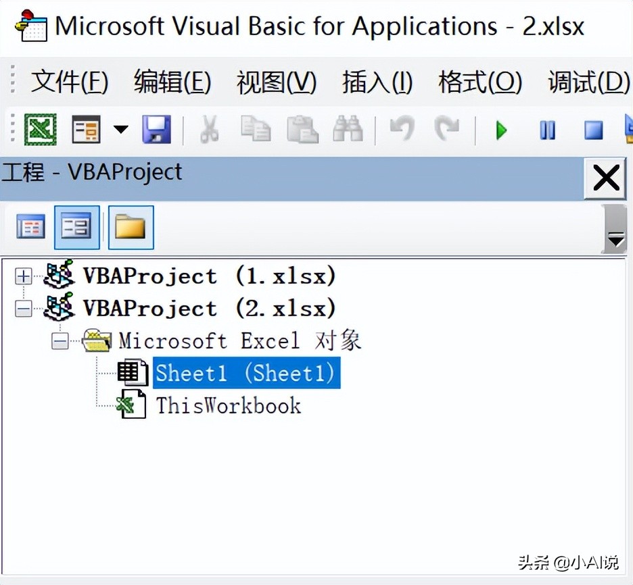Select ThisWorkbook in the tree

pyautogui.click(x=229, y=405)
